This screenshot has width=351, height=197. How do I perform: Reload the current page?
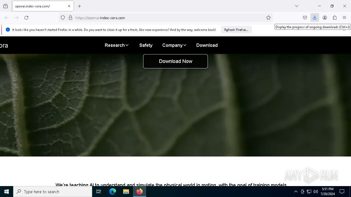tap(26, 18)
